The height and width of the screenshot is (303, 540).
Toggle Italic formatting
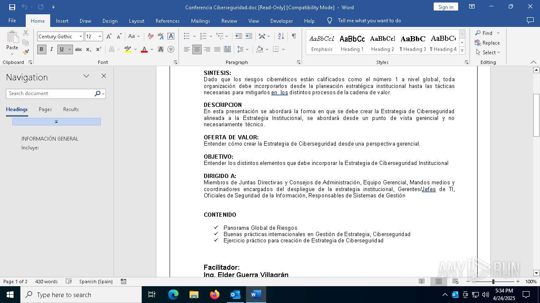point(51,50)
